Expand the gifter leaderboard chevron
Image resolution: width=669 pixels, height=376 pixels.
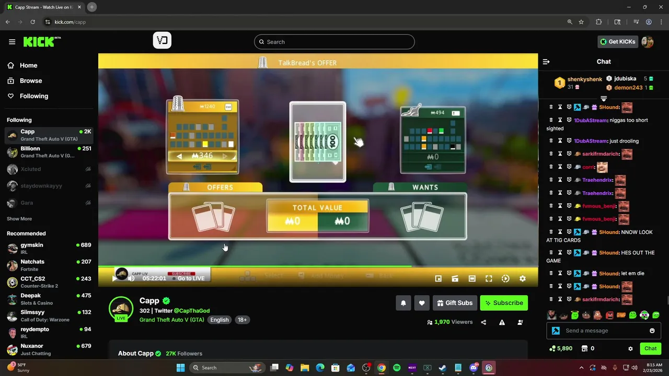(x=604, y=99)
